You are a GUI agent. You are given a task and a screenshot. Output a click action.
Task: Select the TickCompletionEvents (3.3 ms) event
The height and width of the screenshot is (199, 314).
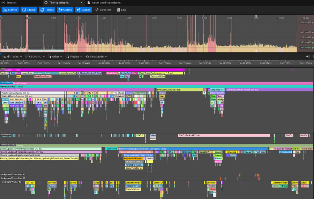tap(33, 93)
